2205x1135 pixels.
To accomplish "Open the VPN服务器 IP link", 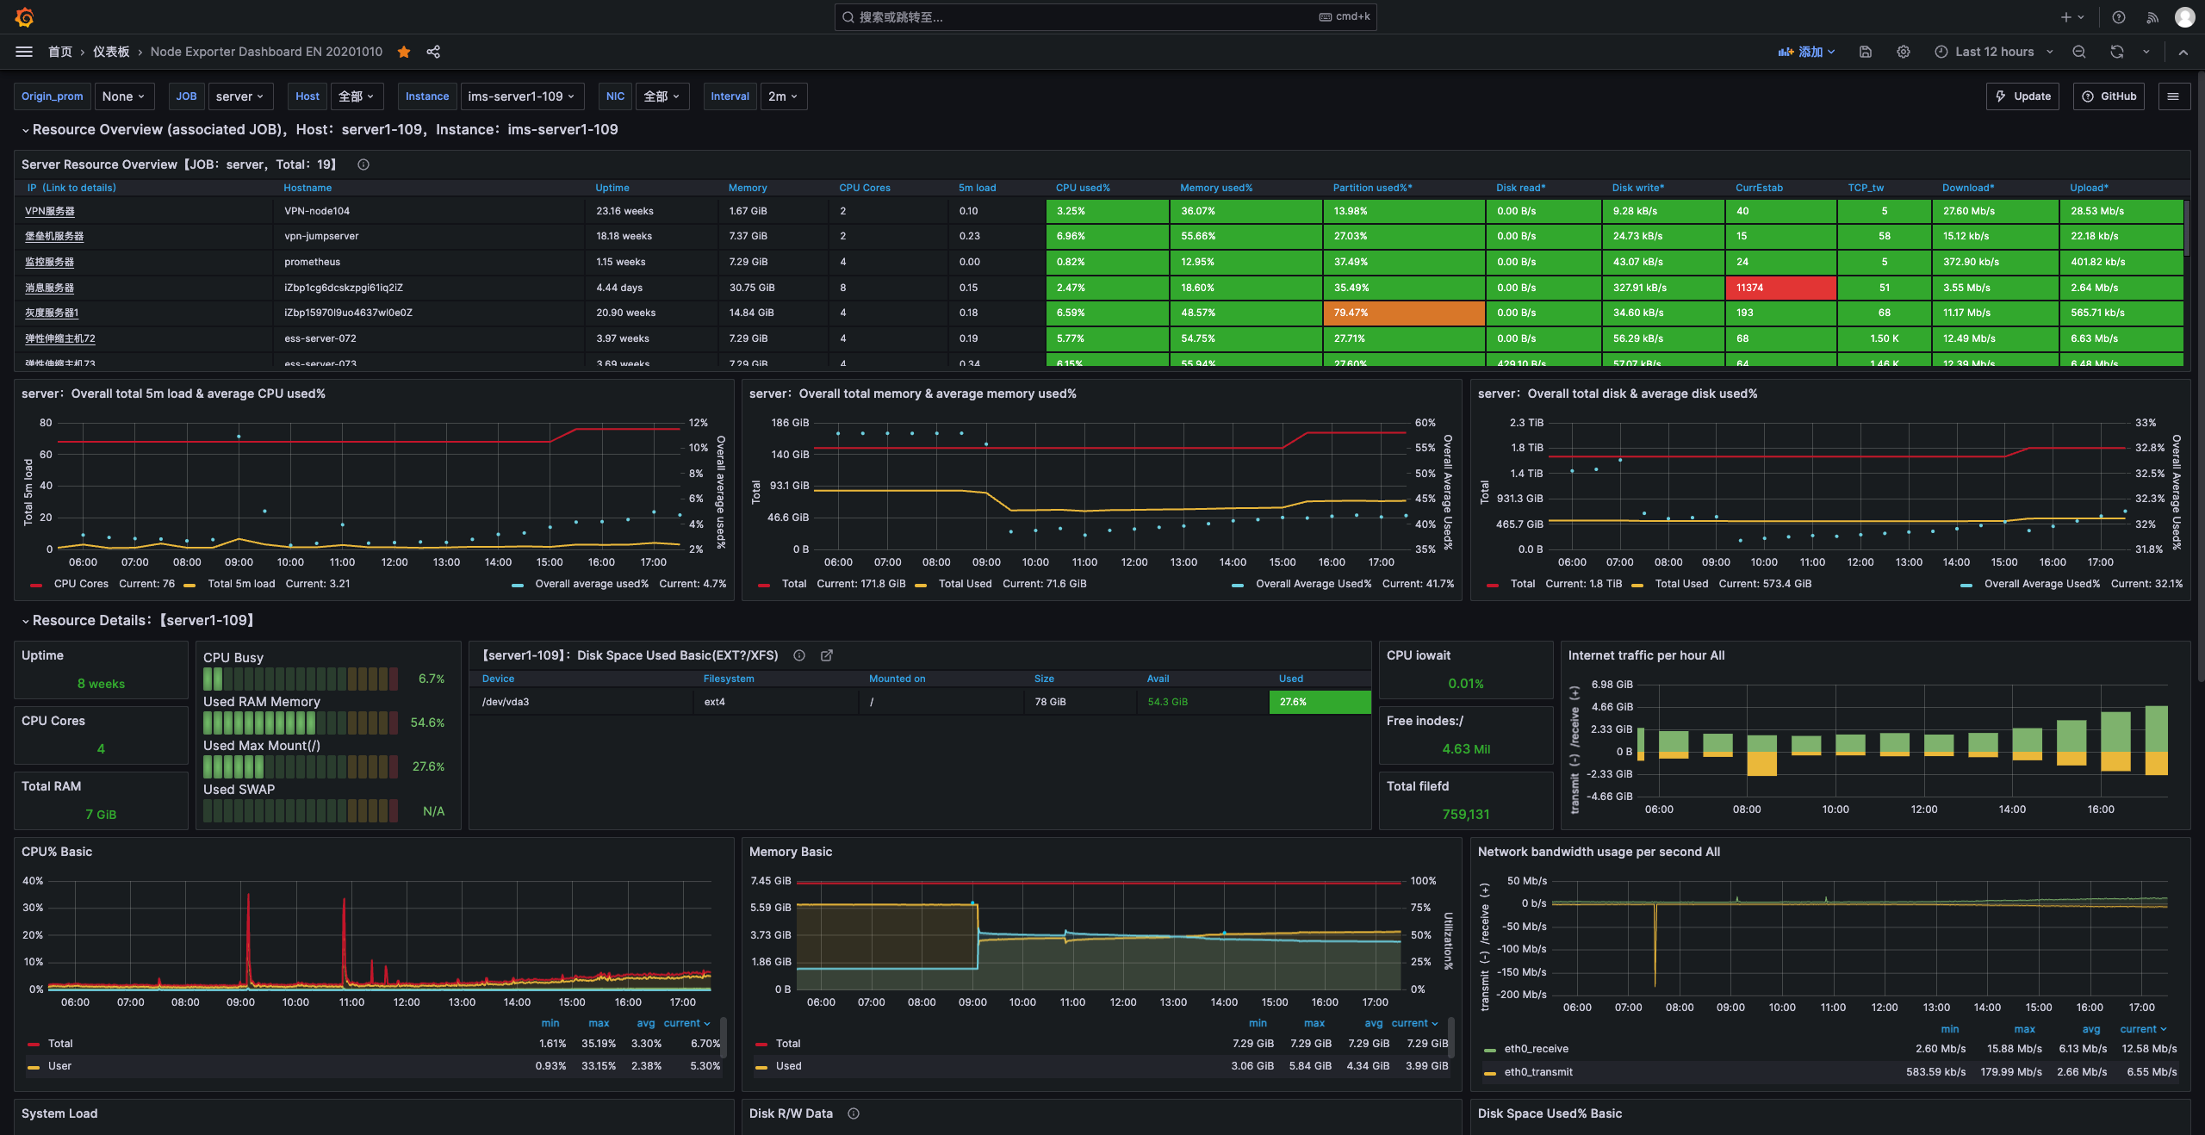I will click(49, 211).
